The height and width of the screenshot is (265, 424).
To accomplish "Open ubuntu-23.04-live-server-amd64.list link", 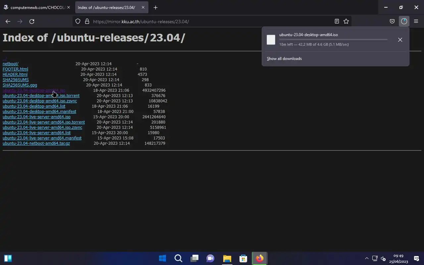I will 36,133.
